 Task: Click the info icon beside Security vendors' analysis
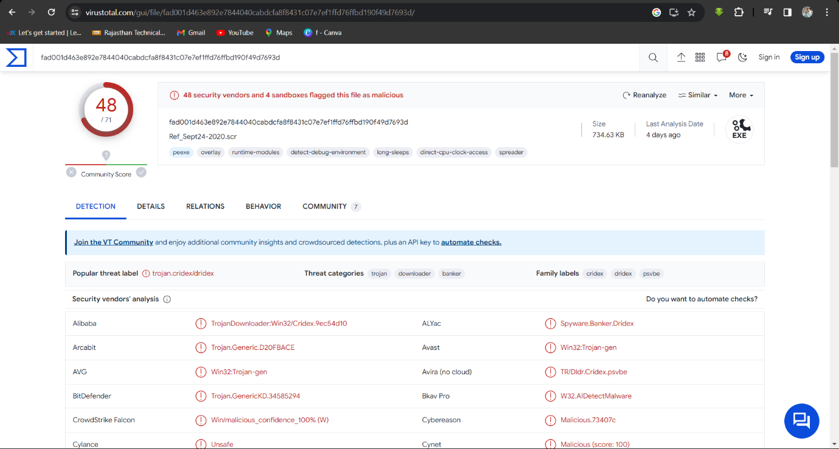[x=167, y=300]
